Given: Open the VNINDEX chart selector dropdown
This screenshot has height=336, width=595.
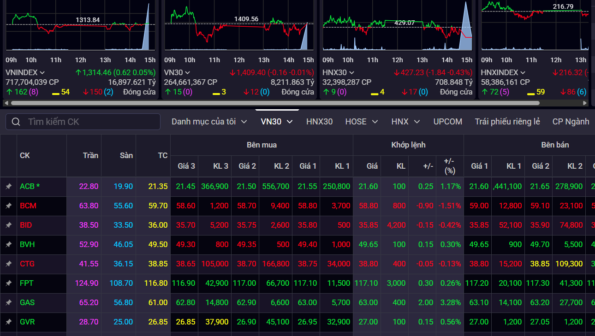Looking at the screenshot, I should pos(42,72).
